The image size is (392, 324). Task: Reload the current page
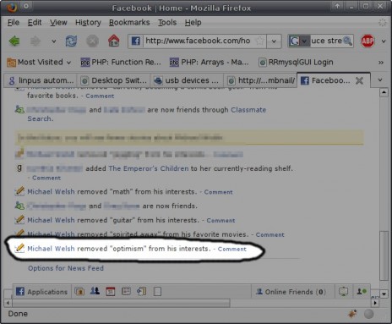tap(71, 41)
